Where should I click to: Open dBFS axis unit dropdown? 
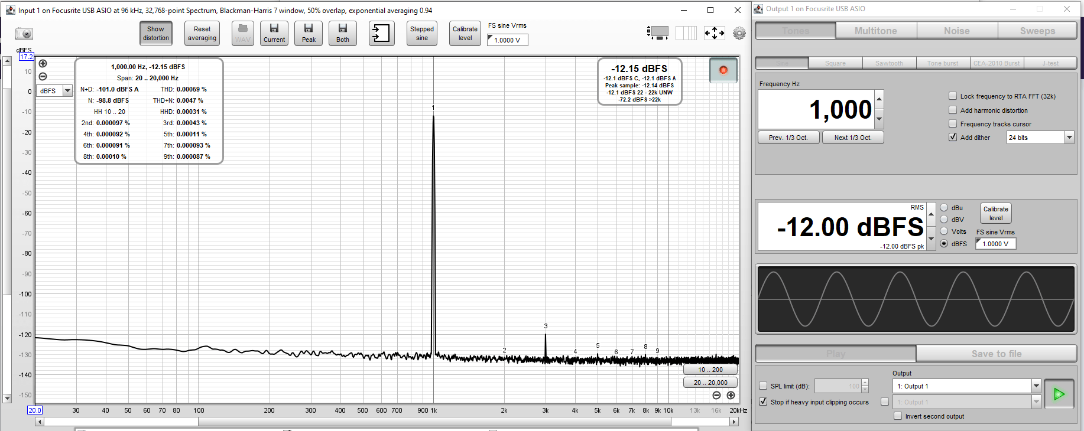coord(68,91)
